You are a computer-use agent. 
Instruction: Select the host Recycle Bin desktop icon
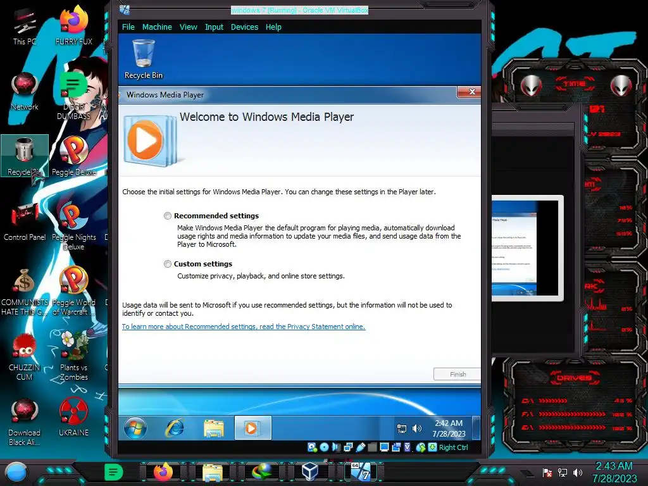tap(25, 156)
